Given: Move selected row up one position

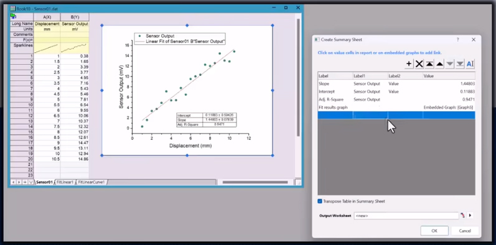Looking at the screenshot, I should point(440,64).
